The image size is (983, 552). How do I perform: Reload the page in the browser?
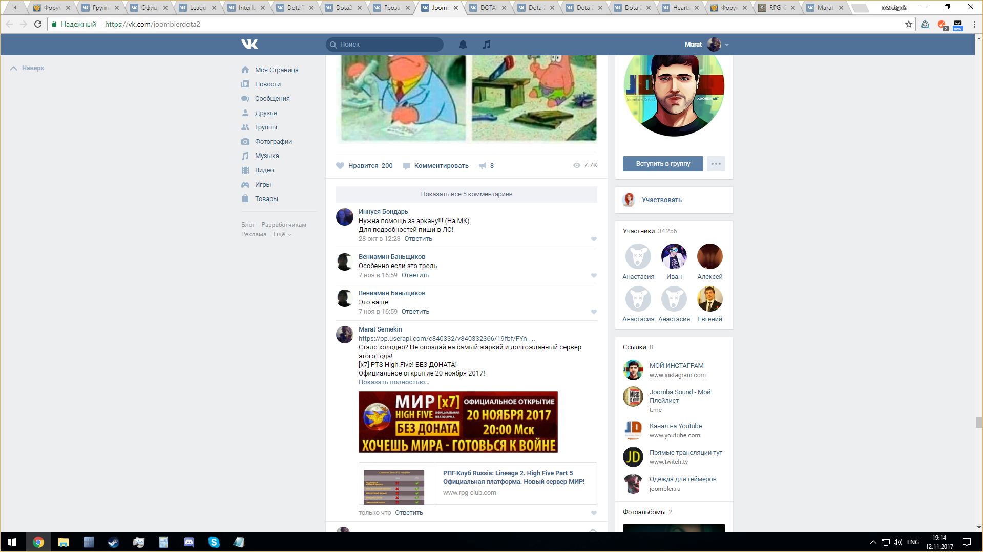click(x=38, y=24)
